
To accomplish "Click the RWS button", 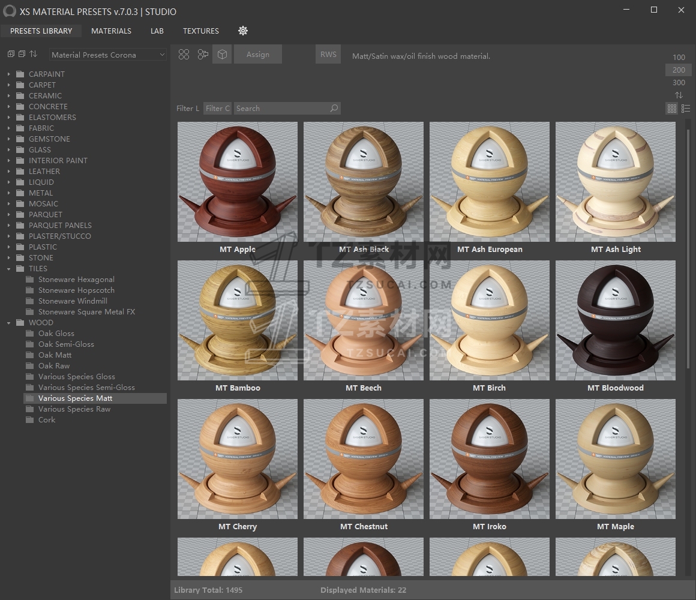I will 328,55.
